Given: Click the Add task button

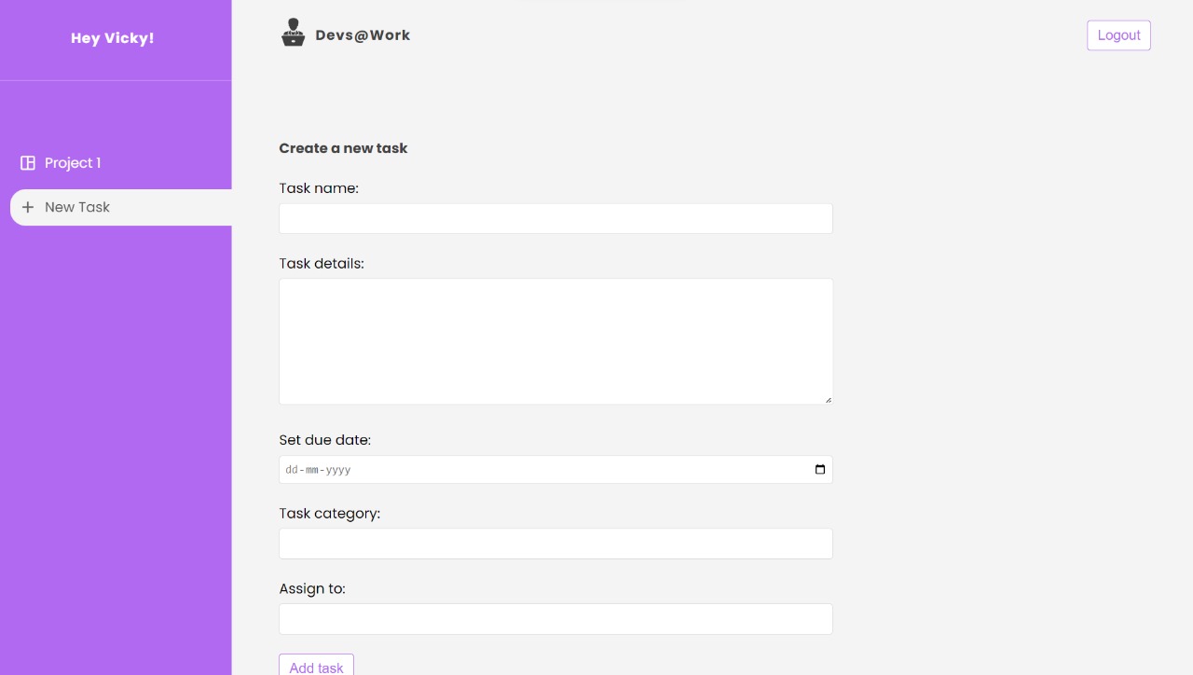Looking at the screenshot, I should [316, 666].
